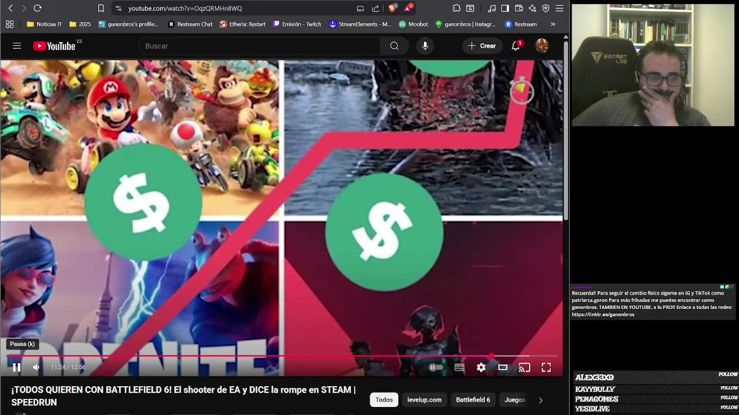Click the linktr.ee/ganonbros link text
The height and width of the screenshot is (415, 739).
click(x=603, y=315)
